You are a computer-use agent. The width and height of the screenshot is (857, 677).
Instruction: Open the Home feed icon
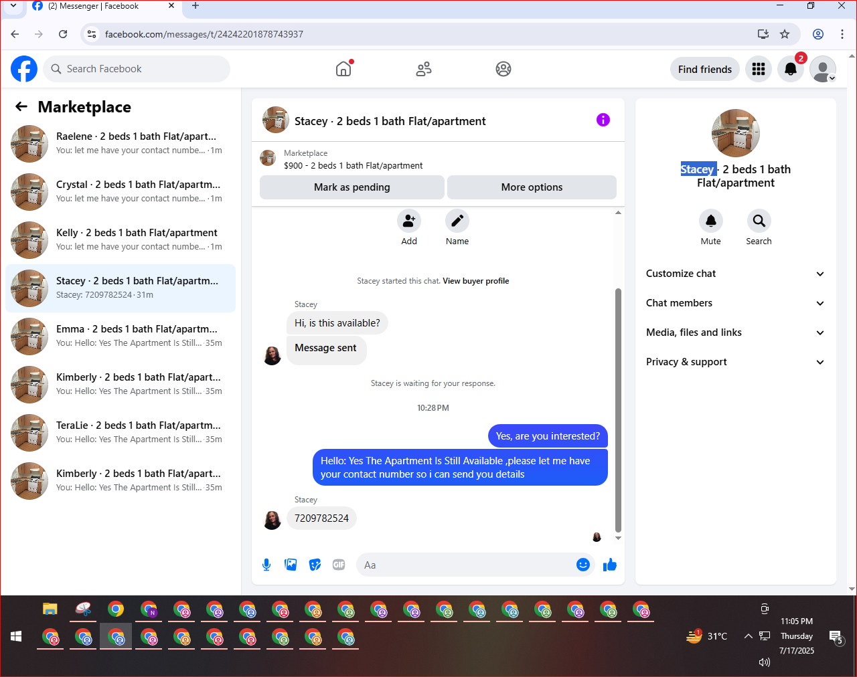click(x=343, y=68)
